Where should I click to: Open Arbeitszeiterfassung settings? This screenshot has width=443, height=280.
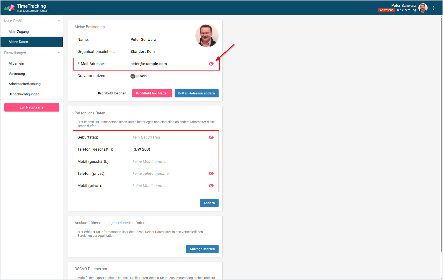click(x=25, y=84)
